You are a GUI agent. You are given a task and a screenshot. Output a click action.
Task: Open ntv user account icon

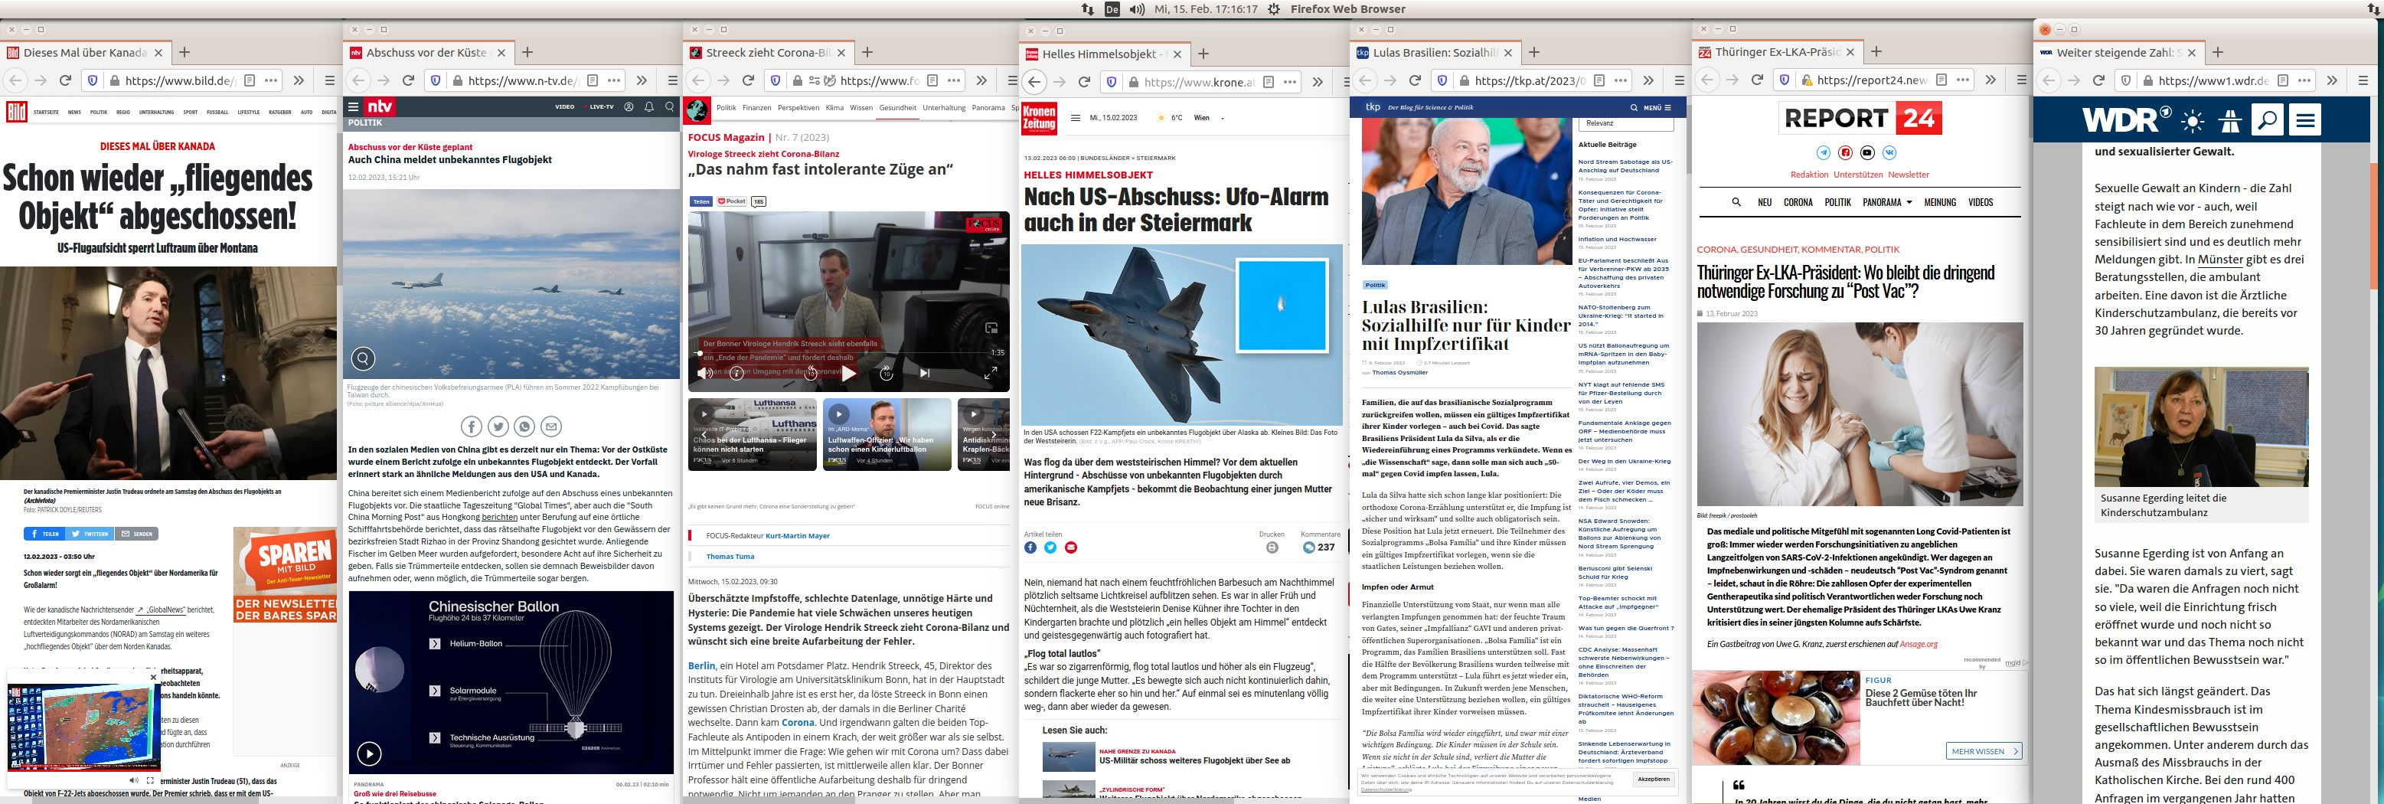629,106
